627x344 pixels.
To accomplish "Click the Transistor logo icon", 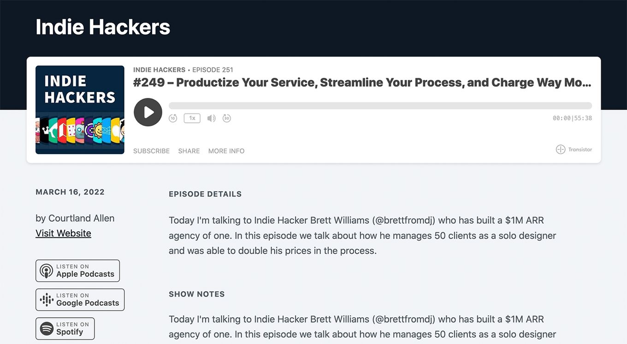I will [561, 149].
